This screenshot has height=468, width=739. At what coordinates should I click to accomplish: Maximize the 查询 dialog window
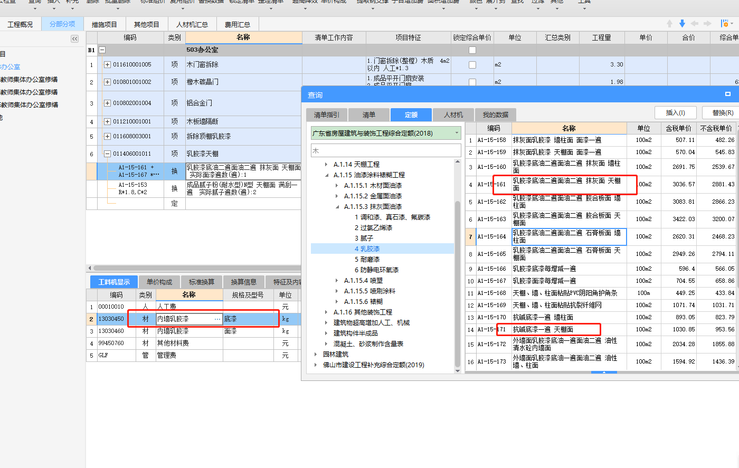coord(728,94)
